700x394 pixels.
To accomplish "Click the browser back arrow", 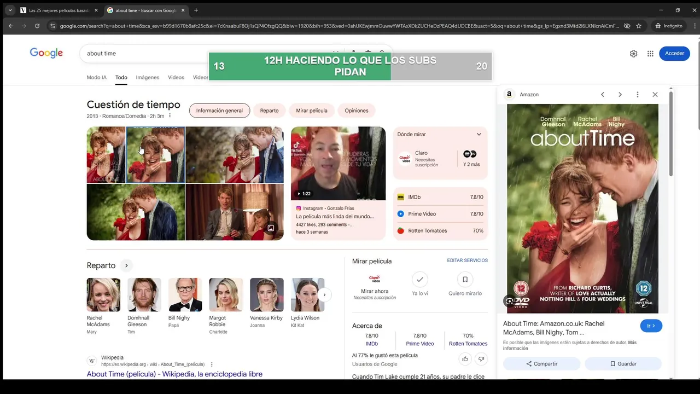I will coord(10,26).
